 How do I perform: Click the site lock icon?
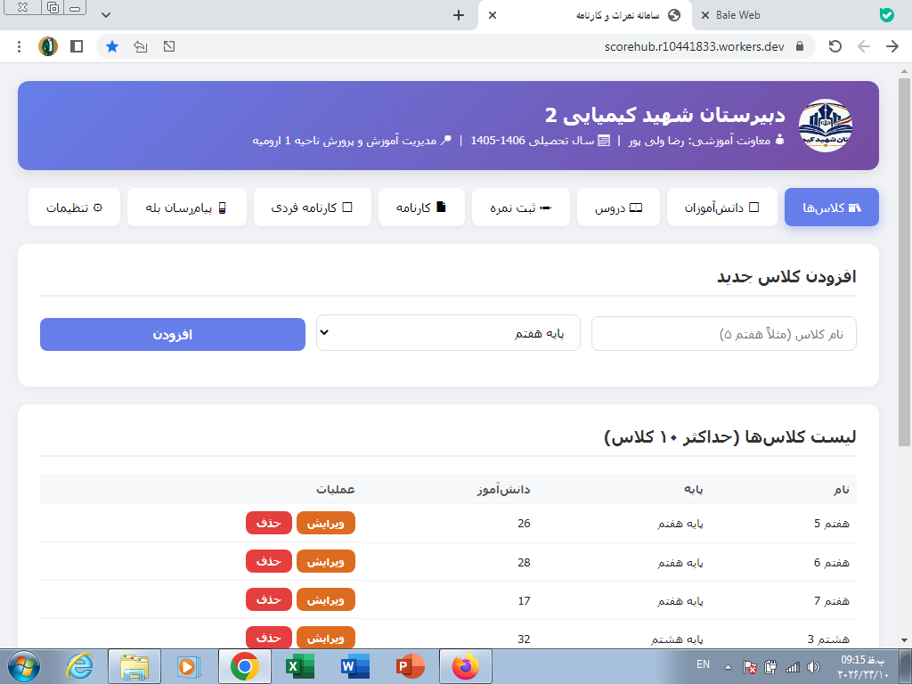800,46
